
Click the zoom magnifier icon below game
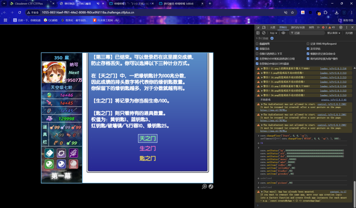(205, 187)
